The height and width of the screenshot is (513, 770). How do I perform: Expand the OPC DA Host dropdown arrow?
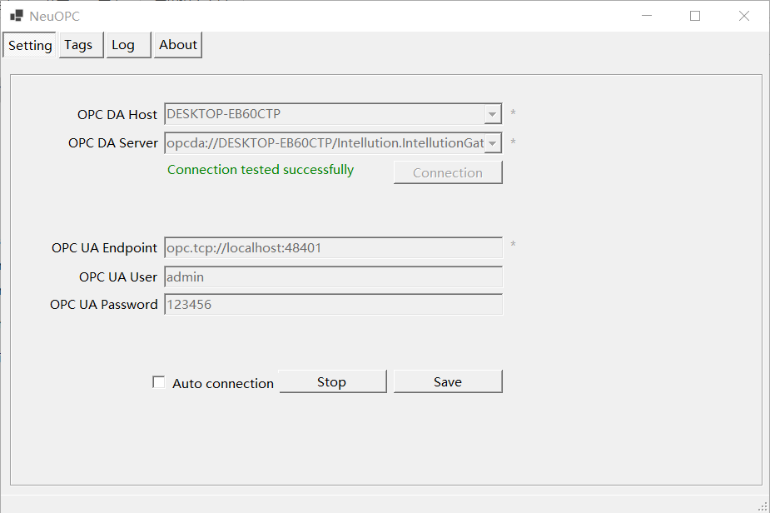pyautogui.click(x=492, y=114)
